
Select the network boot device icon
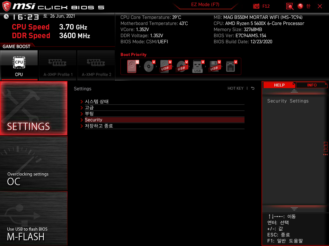tap(231, 66)
